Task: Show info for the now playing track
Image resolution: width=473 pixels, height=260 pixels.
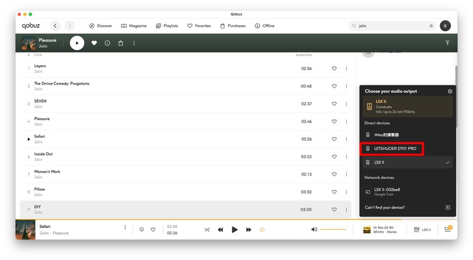Action: (x=141, y=230)
